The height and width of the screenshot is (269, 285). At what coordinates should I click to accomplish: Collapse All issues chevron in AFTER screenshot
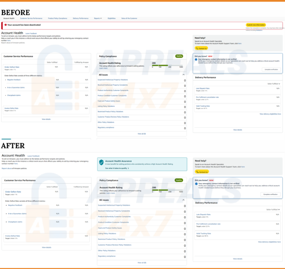pyautogui.click(x=184, y=200)
